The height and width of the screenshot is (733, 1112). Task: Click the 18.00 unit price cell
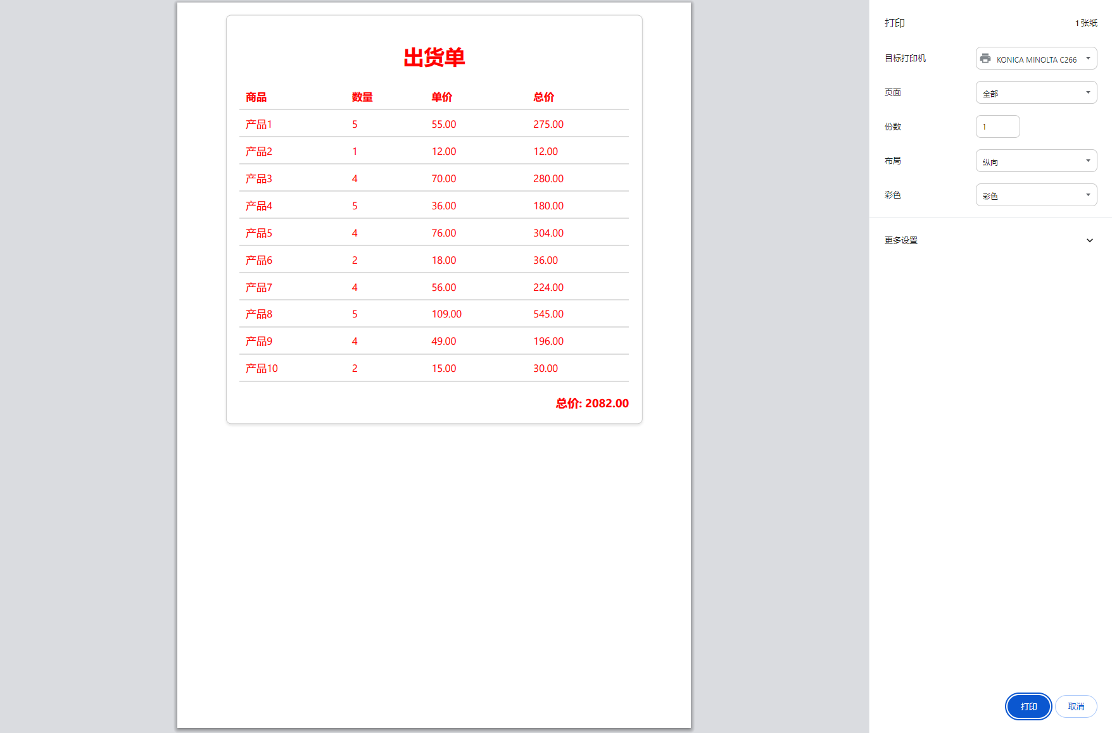(x=444, y=260)
